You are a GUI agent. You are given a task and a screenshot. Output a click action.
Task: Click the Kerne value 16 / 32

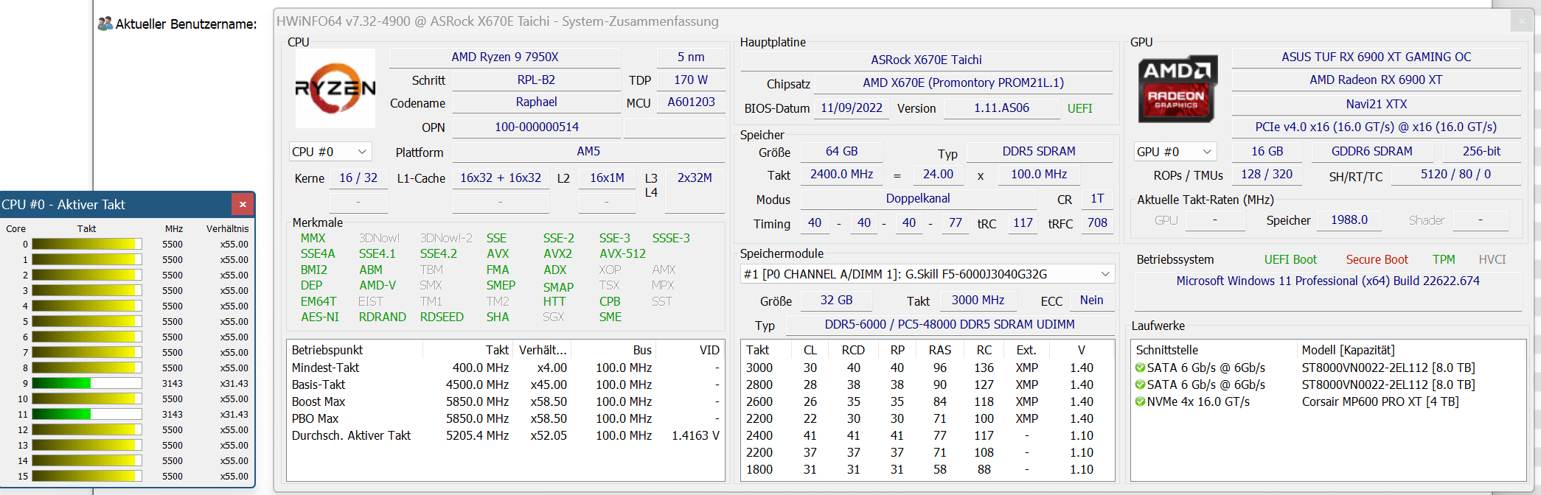[x=358, y=178]
